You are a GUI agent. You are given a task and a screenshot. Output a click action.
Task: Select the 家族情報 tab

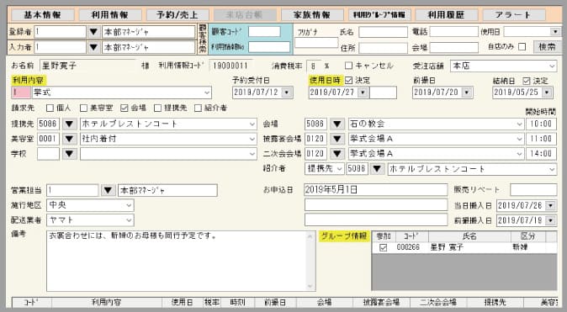click(x=312, y=15)
